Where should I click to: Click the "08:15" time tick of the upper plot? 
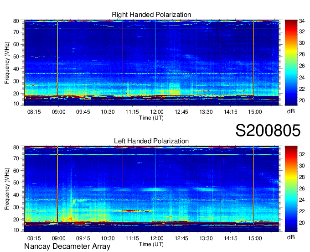[x=34, y=112]
